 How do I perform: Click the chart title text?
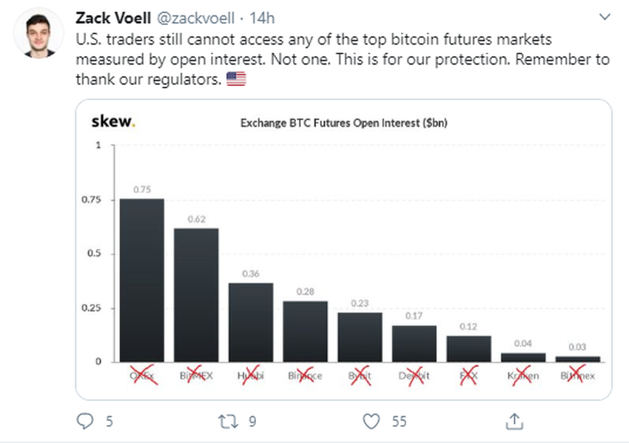[x=343, y=124]
